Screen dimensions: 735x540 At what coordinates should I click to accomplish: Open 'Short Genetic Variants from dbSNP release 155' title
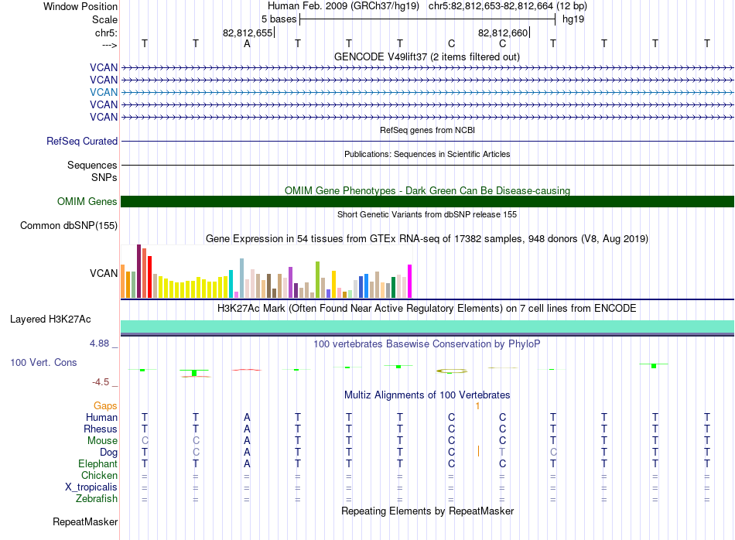(x=427, y=214)
